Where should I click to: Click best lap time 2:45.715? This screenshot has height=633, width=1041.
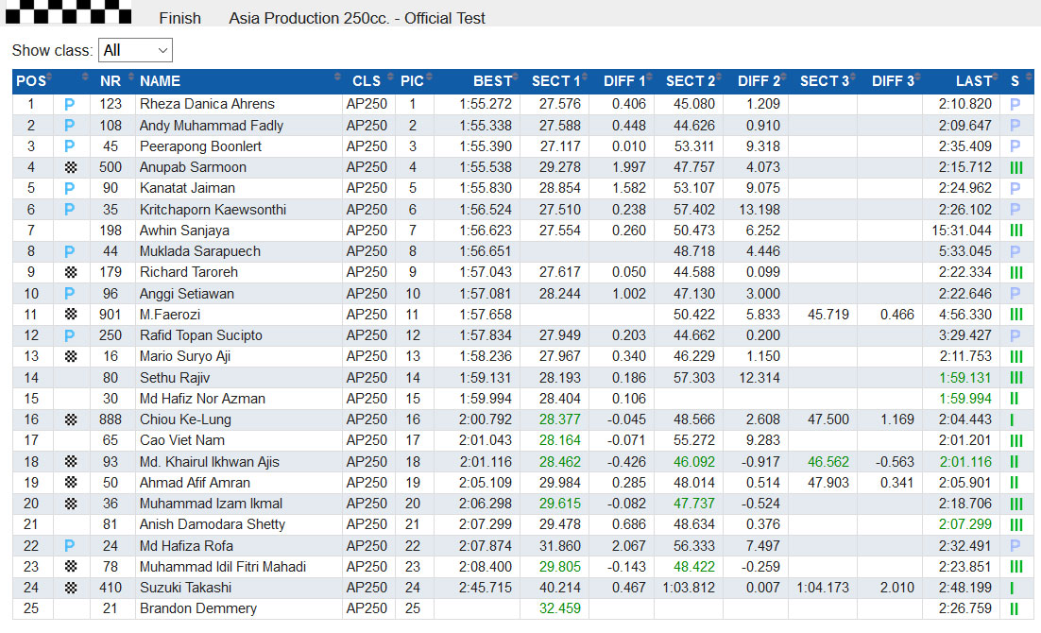[x=486, y=588]
